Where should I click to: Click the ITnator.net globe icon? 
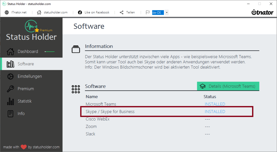coord(7,12)
